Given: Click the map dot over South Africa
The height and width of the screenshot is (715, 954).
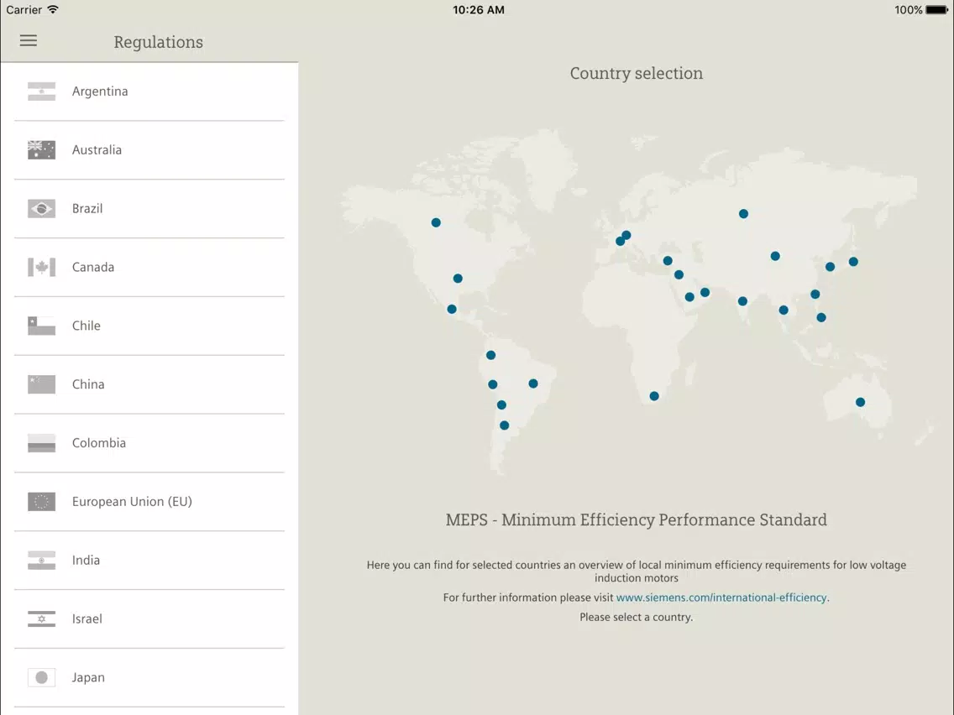Looking at the screenshot, I should click(654, 396).
